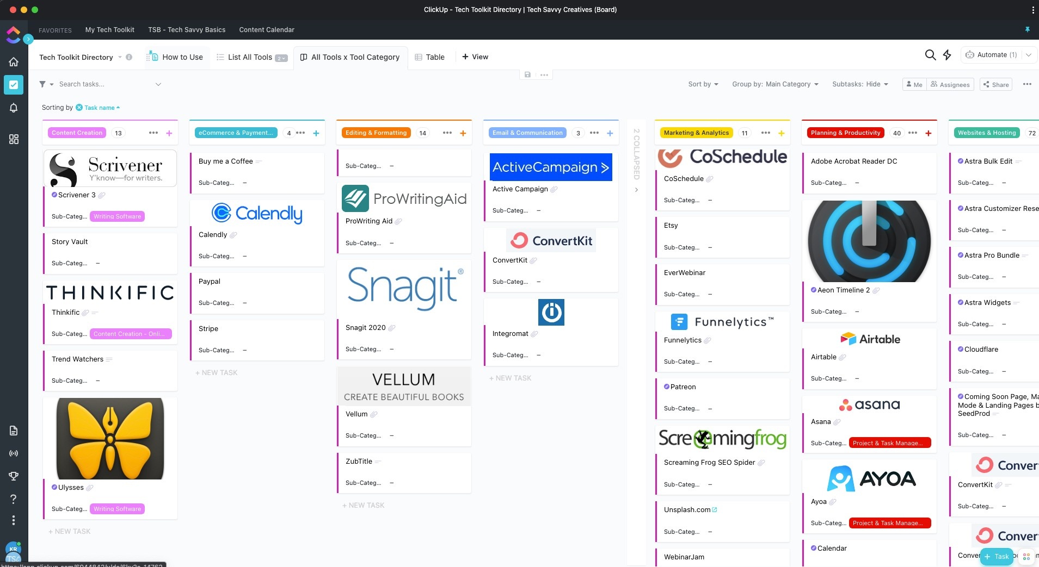Open the quick apps grid beside Task button
This screenshot has height=567, width=1039.
tap(1026, 557)
